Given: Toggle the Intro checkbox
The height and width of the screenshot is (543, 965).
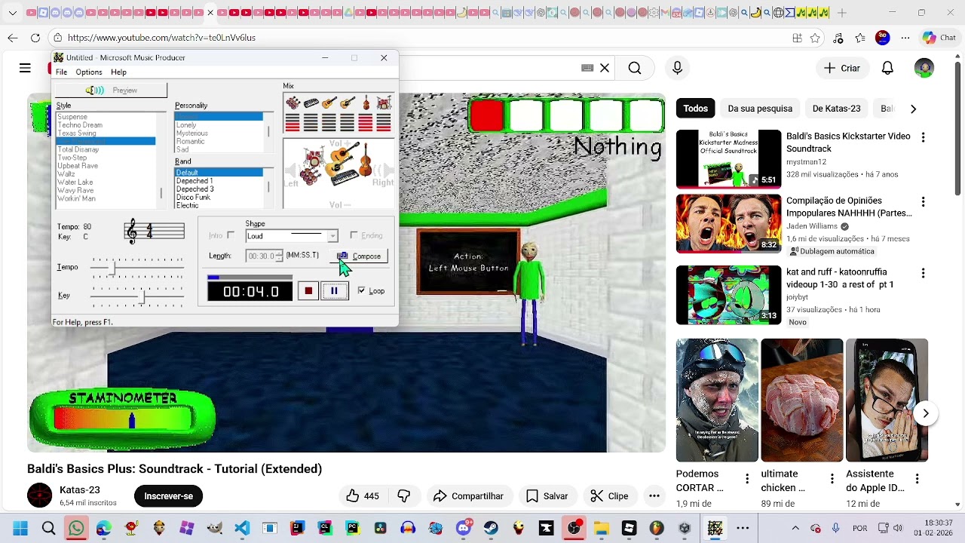Looking at the screenshot, I should [x=231, y=235].
